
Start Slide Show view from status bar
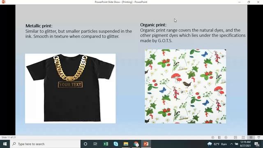click(x=259, y=137)
